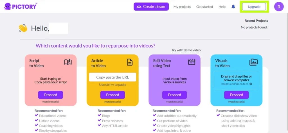Open Watch tutorial for Article to Video

coord(112,102)
